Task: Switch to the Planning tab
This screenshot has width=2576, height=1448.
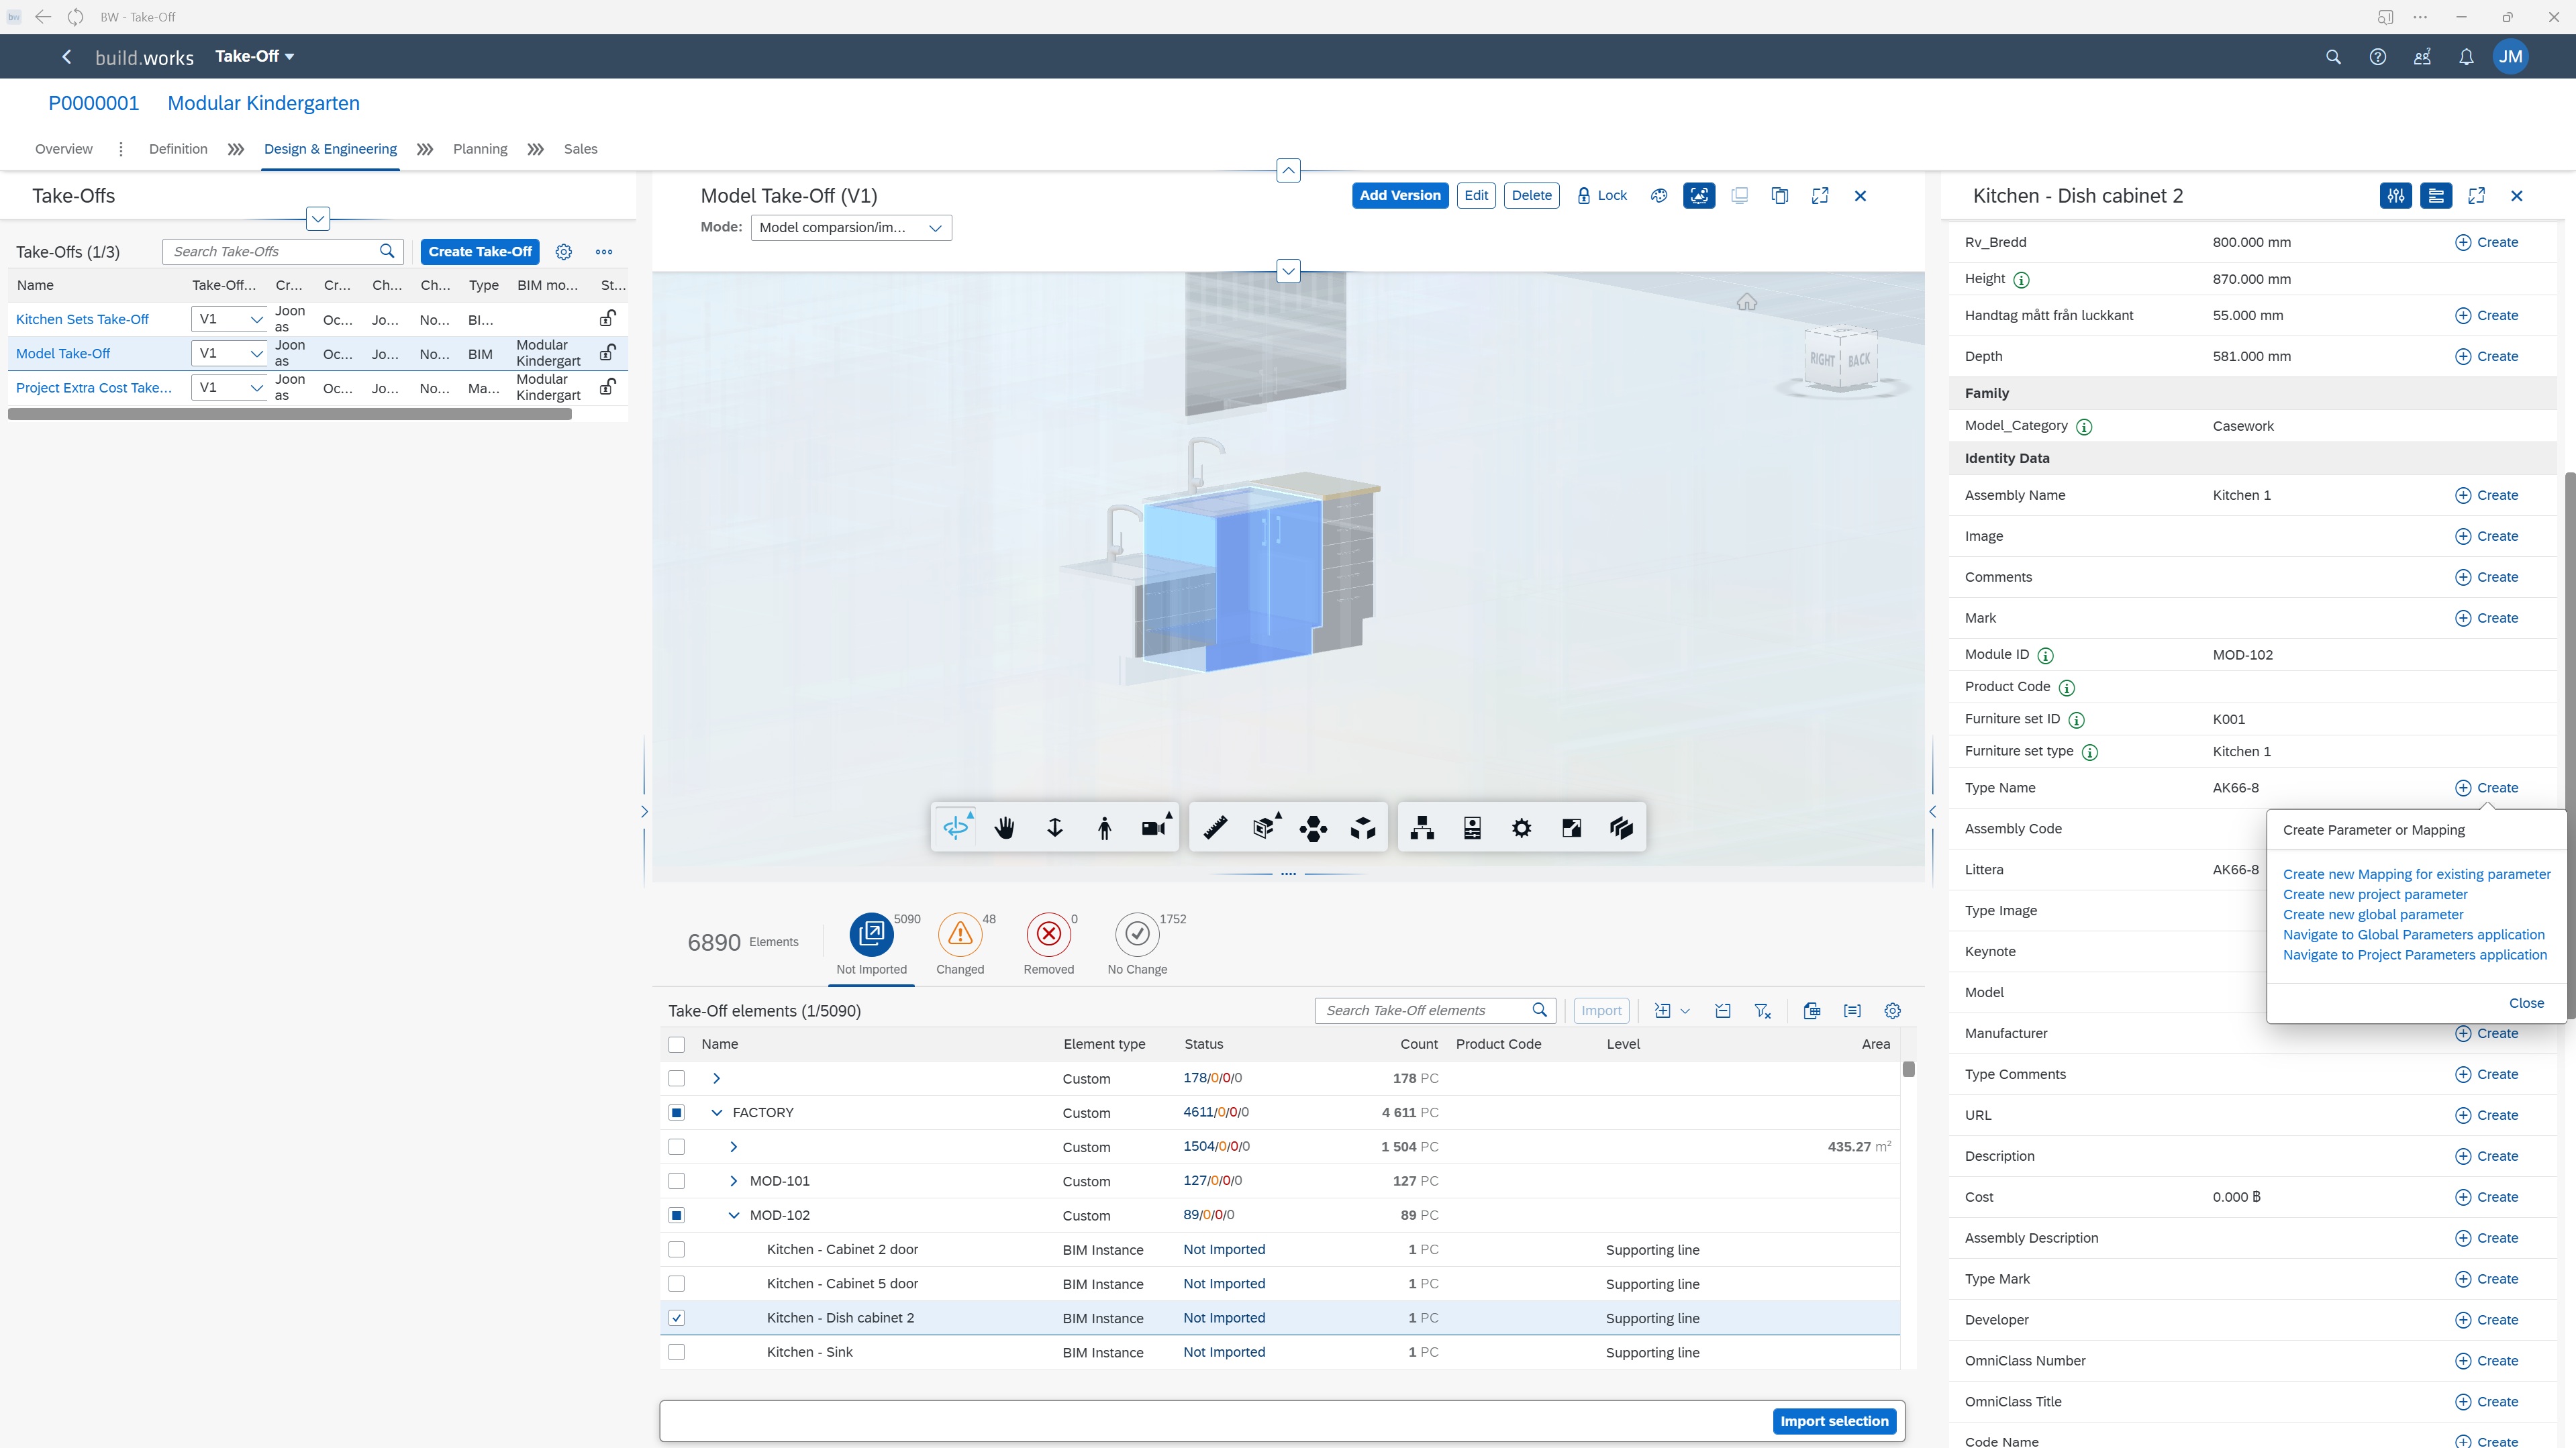Action: click(480, 149)
